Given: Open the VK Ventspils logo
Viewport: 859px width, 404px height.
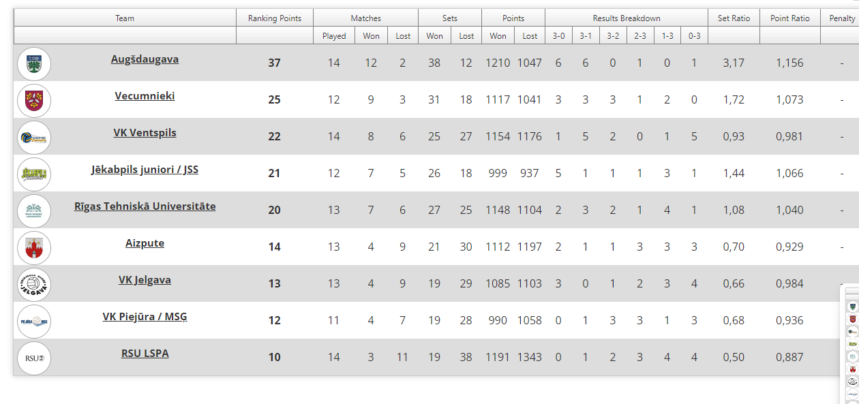Looking at the screenshot, I should (x=34, y=137).
